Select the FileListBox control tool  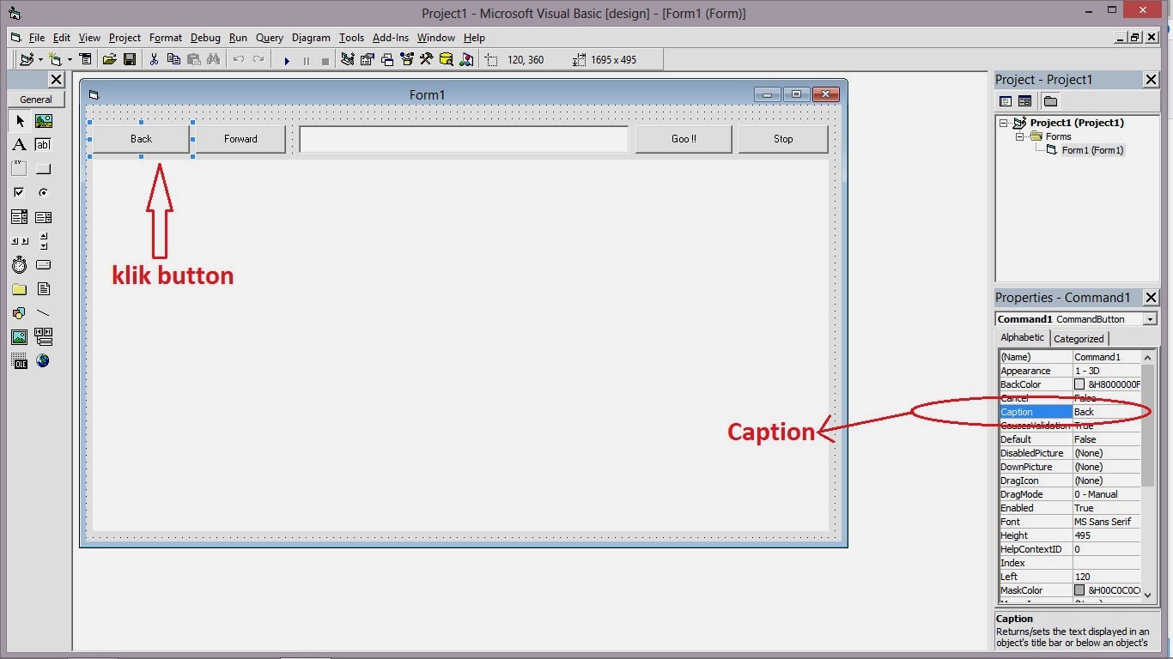point(43,289)
